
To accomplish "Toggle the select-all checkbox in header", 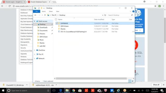I will (x=56, y=19).
